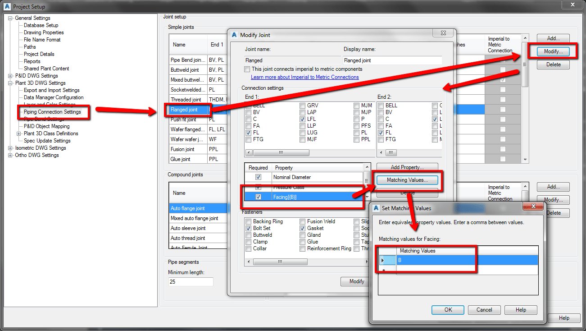
Task: Close the Modify Joint dialog
Action: click(443, 33)
